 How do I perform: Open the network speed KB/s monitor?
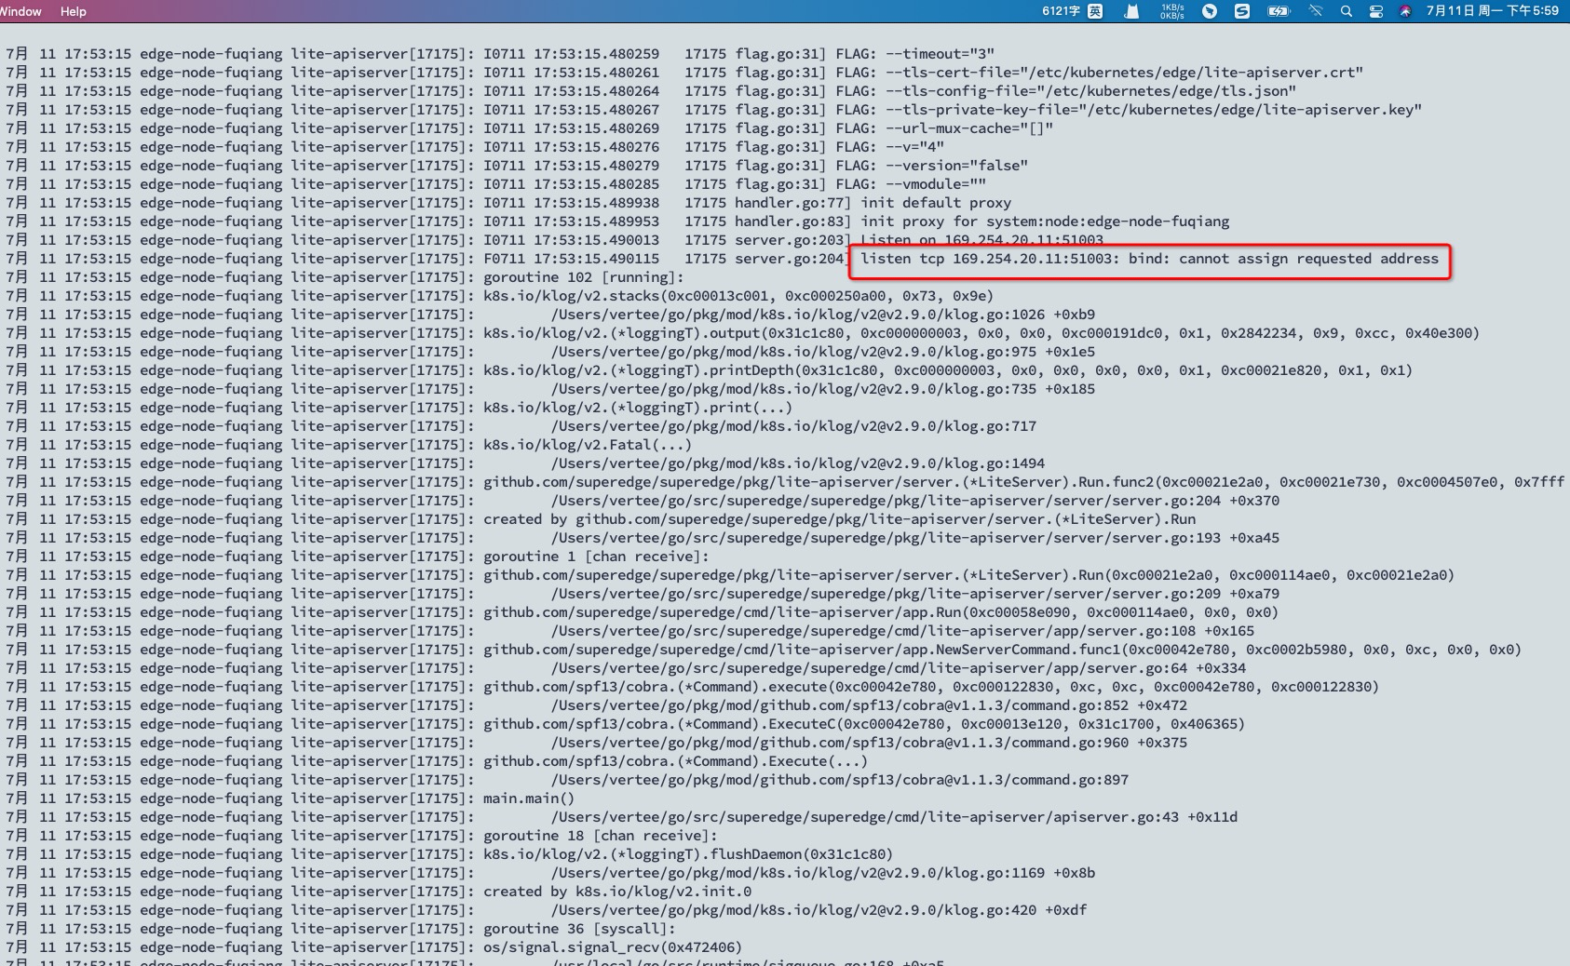(1172, 11)
